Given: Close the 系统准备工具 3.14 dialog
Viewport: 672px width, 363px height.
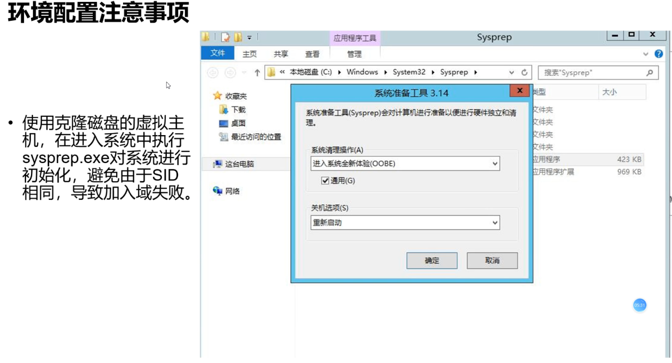Looking at the screenshot, I should point(519,91).
